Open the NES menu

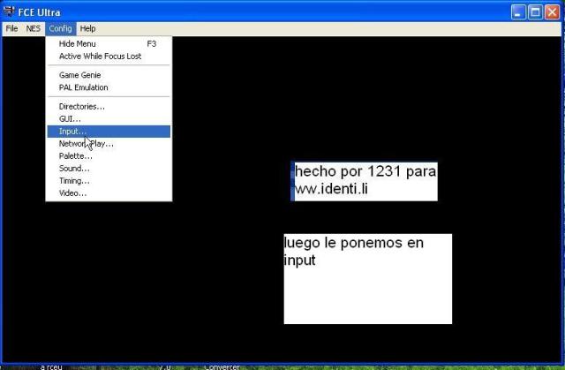[34, 29]
